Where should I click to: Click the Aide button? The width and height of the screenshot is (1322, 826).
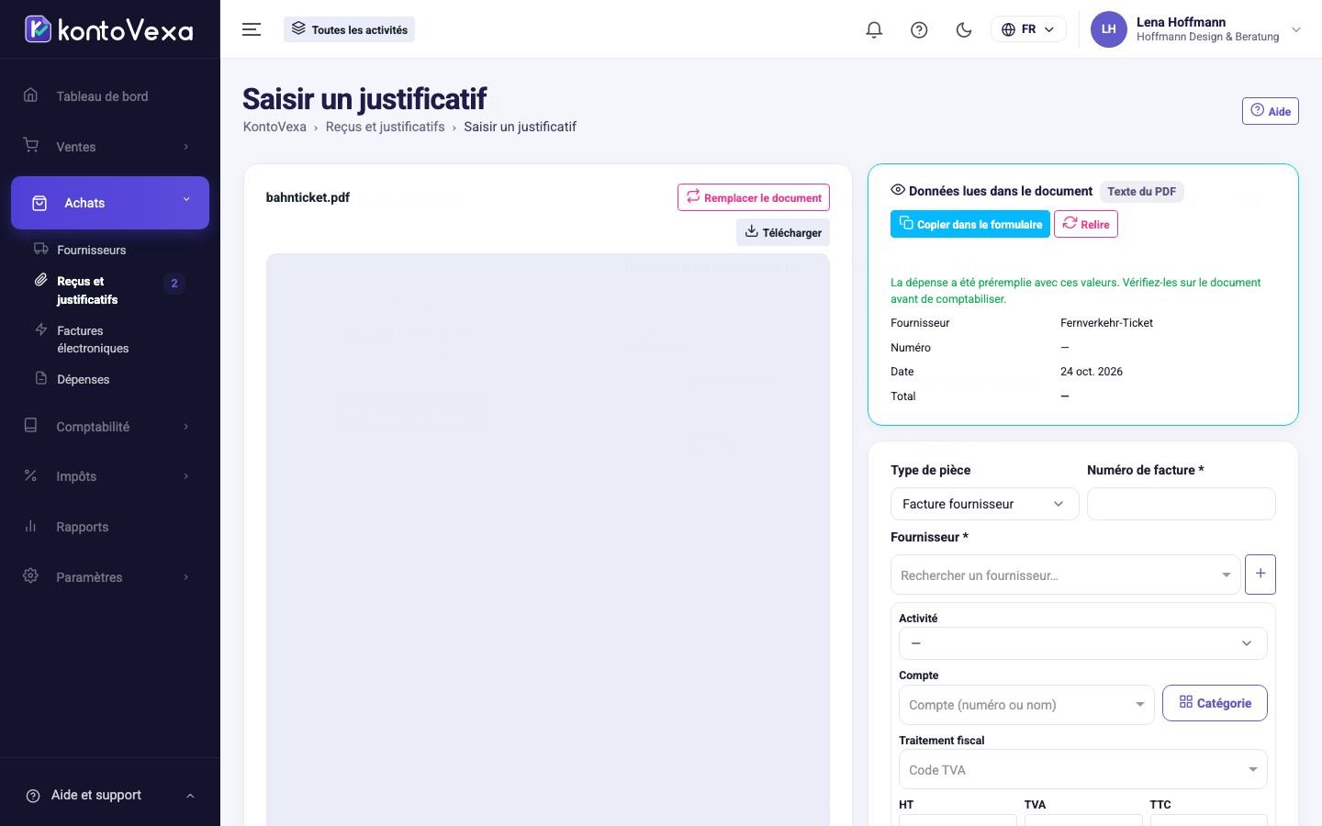coord(1271,111)
